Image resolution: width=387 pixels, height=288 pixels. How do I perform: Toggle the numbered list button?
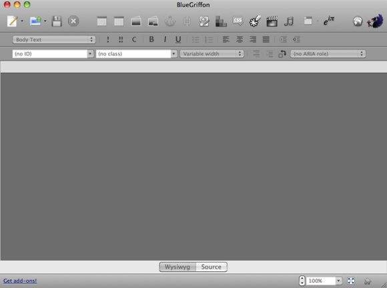point(209,39)
